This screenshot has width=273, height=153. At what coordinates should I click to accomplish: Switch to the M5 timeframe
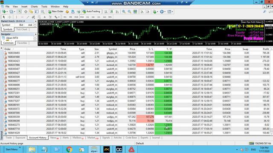70,17
